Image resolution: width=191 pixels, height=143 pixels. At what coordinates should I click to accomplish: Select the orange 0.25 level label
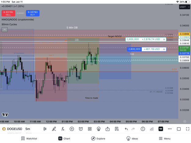point(174,69)
